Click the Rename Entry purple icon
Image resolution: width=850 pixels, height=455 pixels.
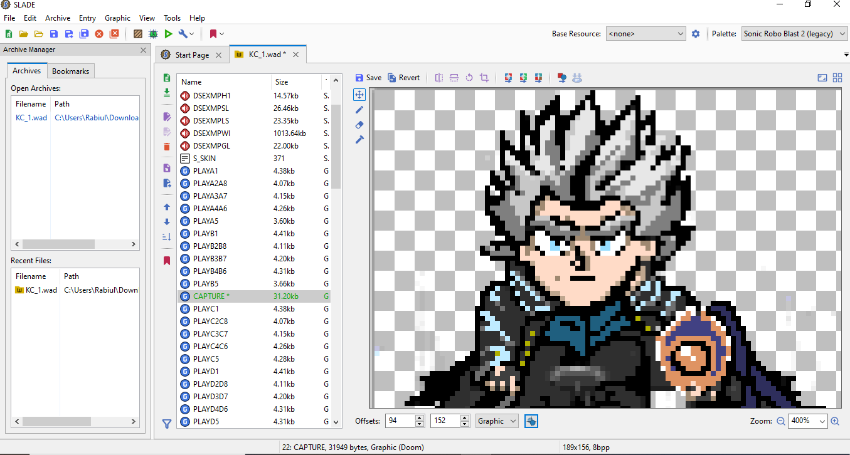click(166, 117)
